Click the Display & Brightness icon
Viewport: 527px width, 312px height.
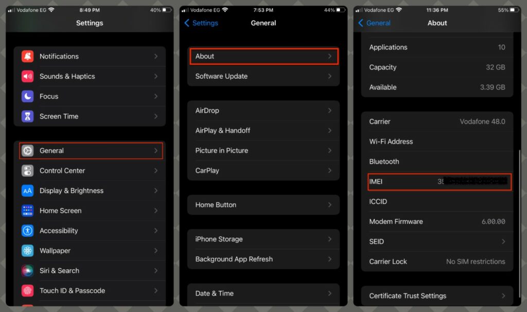click(x=27, y=190)
